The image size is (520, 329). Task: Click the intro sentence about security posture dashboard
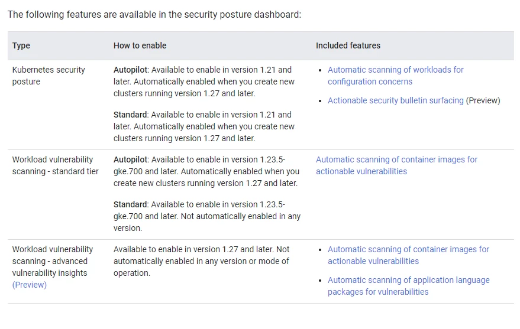click(154, 15)
